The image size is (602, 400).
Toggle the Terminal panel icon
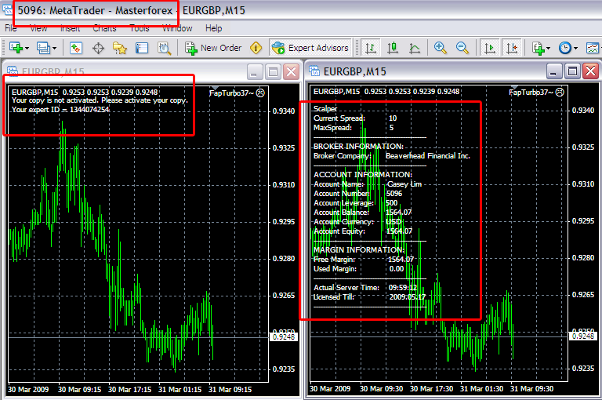(x=142, y=48)
